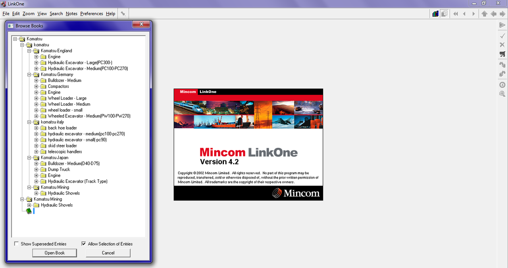
Task: Expand Hydraulic Excavator (Track Type) node
Action: pos(36,181)
